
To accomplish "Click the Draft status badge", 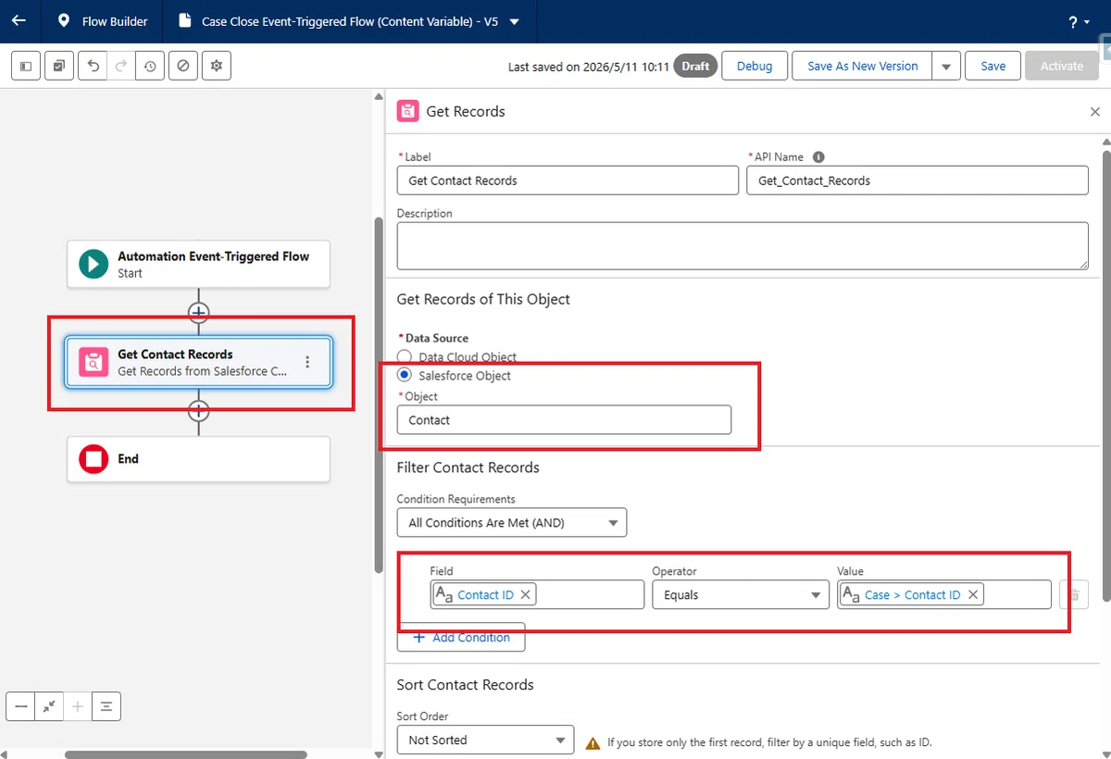I will 695,66.
